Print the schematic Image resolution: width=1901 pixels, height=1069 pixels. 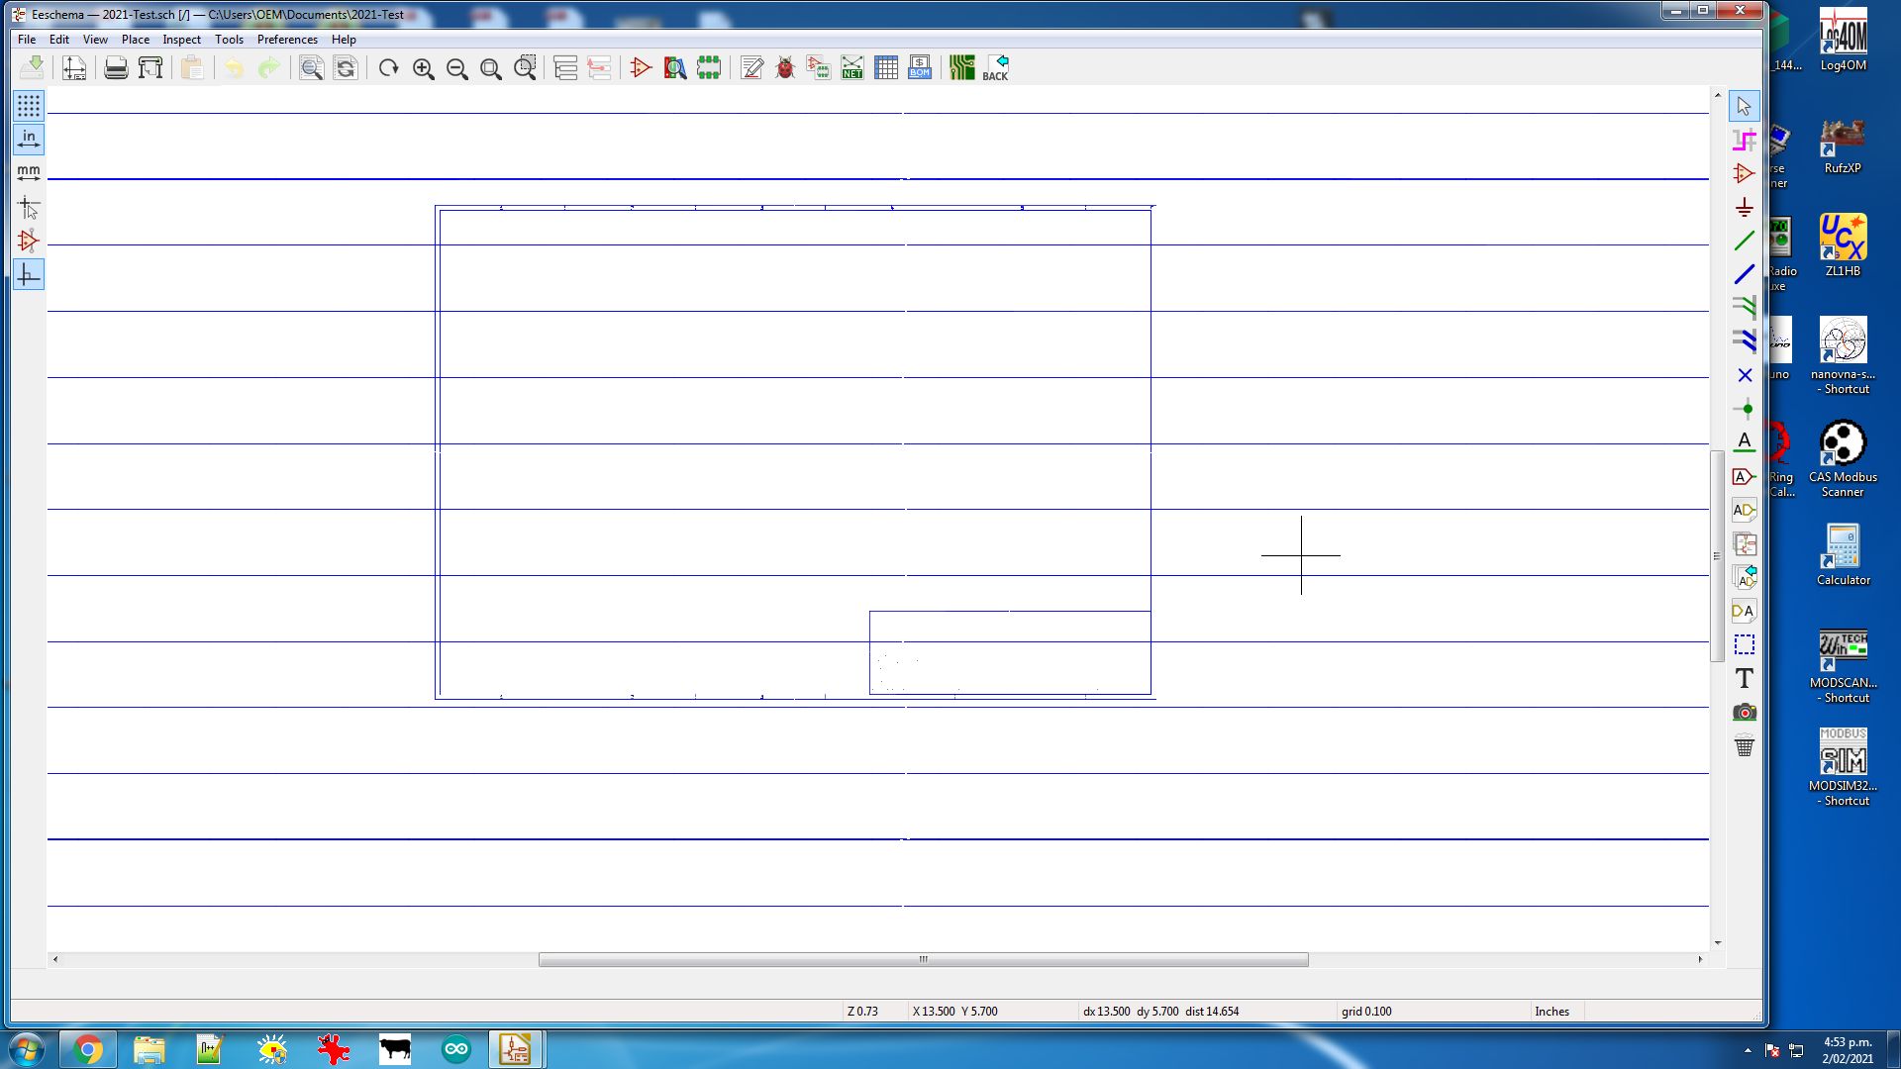(x=116, y=67)
